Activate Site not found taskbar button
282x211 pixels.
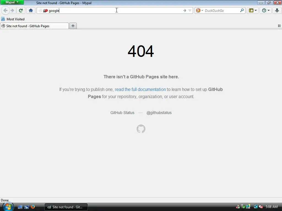click(66, 207)
